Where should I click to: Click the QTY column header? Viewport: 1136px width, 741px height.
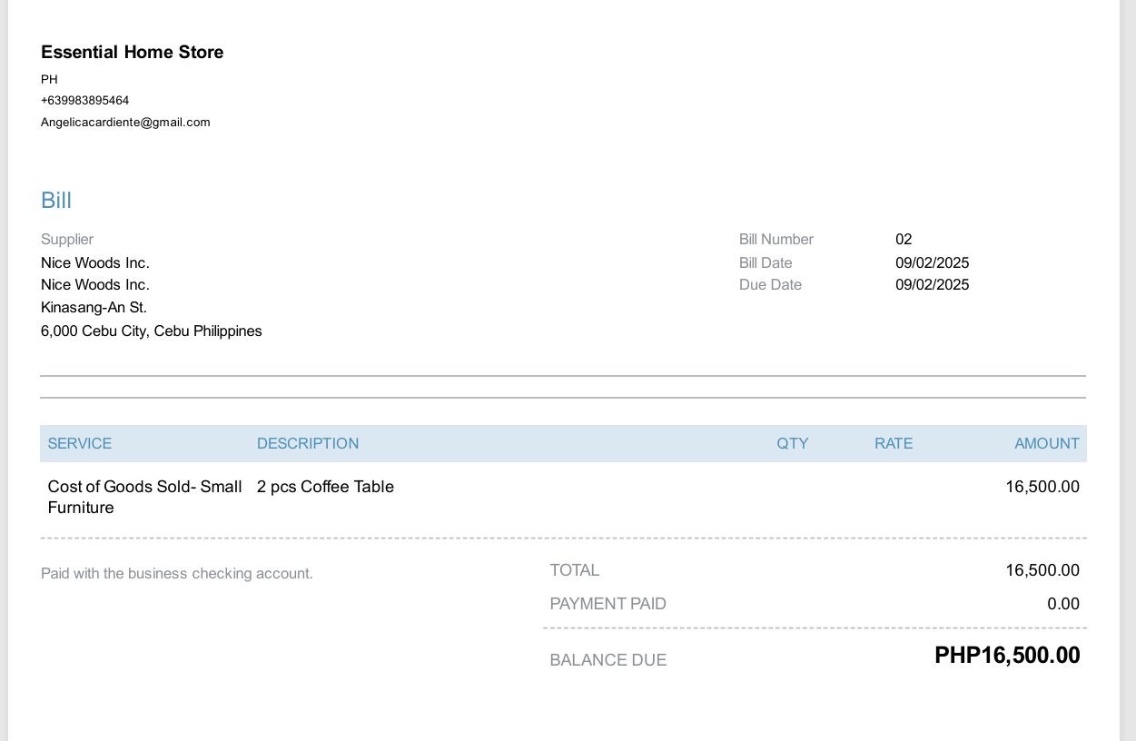[792, 443]
